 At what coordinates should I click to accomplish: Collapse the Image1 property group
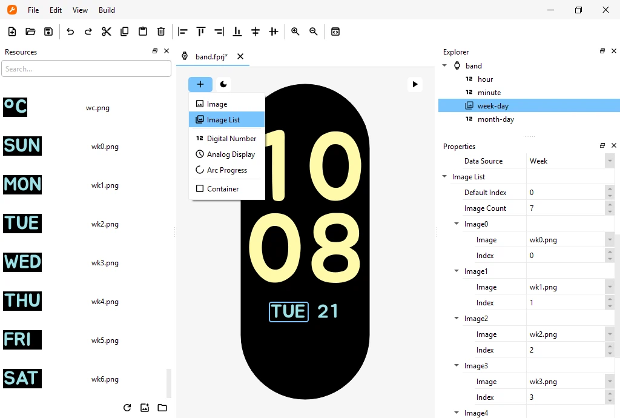click(x=456, y=271)
